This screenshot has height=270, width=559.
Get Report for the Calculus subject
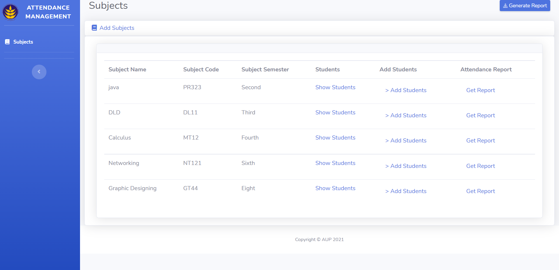[x=480, y=140]
